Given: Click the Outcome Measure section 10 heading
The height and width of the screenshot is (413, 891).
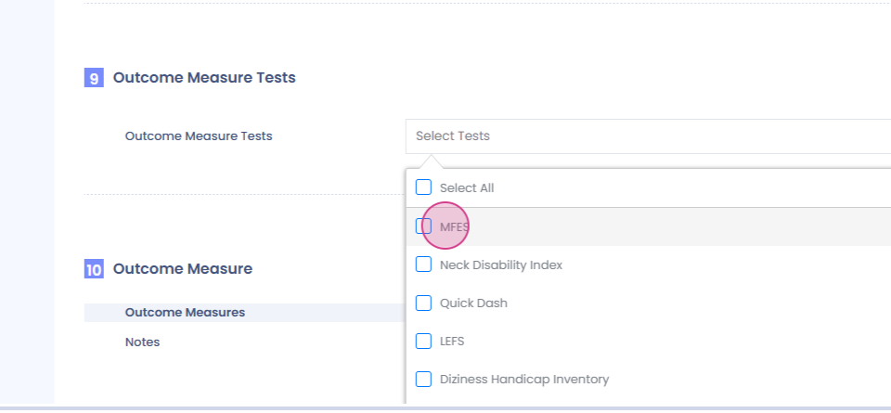Looking at the screenshot, I should tap(183, 269).
